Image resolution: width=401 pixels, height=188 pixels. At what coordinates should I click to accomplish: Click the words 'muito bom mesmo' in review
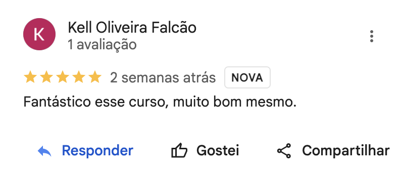[x=234, y=102]
